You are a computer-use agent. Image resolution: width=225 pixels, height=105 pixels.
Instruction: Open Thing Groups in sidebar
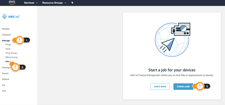[x=11, y=53]
